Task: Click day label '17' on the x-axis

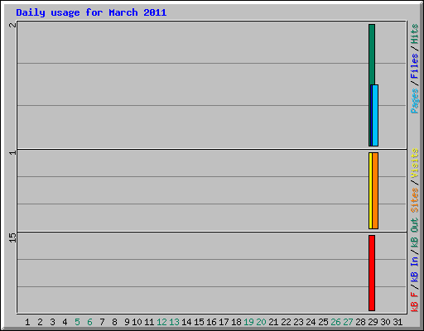Action: [x=224, y=322]
